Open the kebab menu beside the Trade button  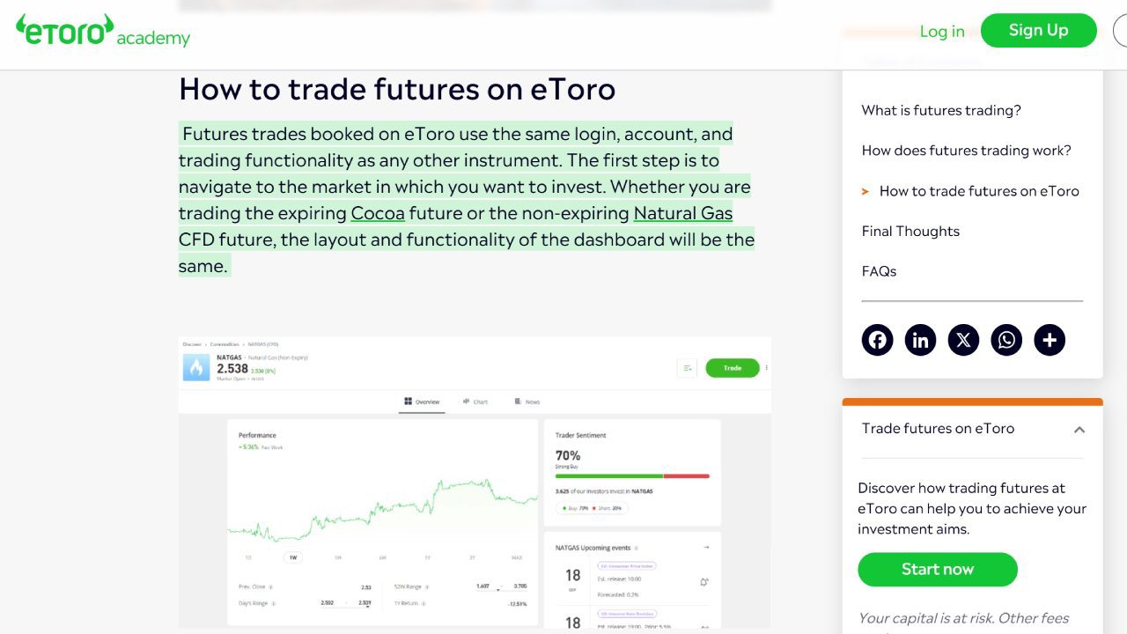768,367
